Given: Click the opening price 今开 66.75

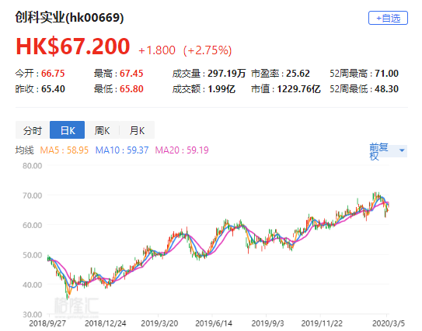Looking at the screenshot, I should pyautogui.click(x=40, y=74).
